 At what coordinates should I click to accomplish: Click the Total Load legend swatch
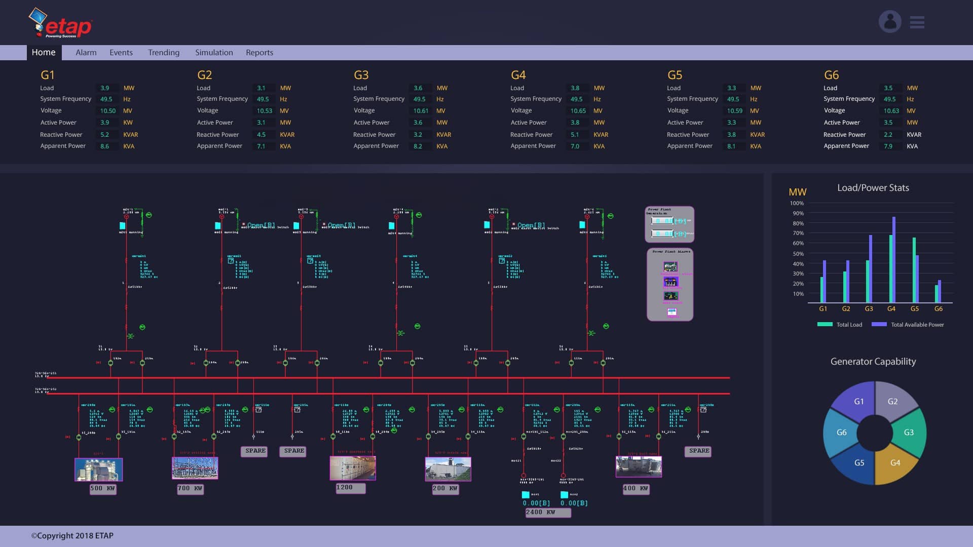coord(824,324)
